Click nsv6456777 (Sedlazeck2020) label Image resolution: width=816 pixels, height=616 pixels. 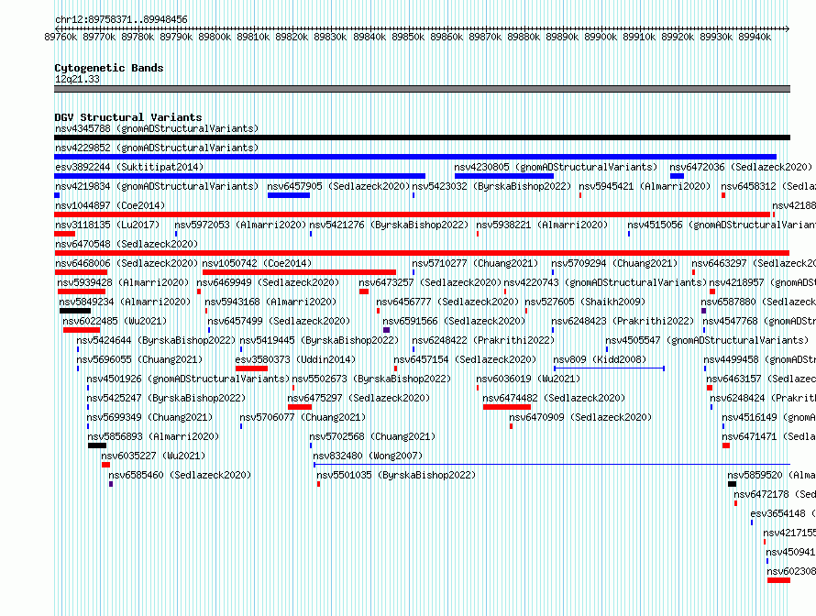click(447, 302)
